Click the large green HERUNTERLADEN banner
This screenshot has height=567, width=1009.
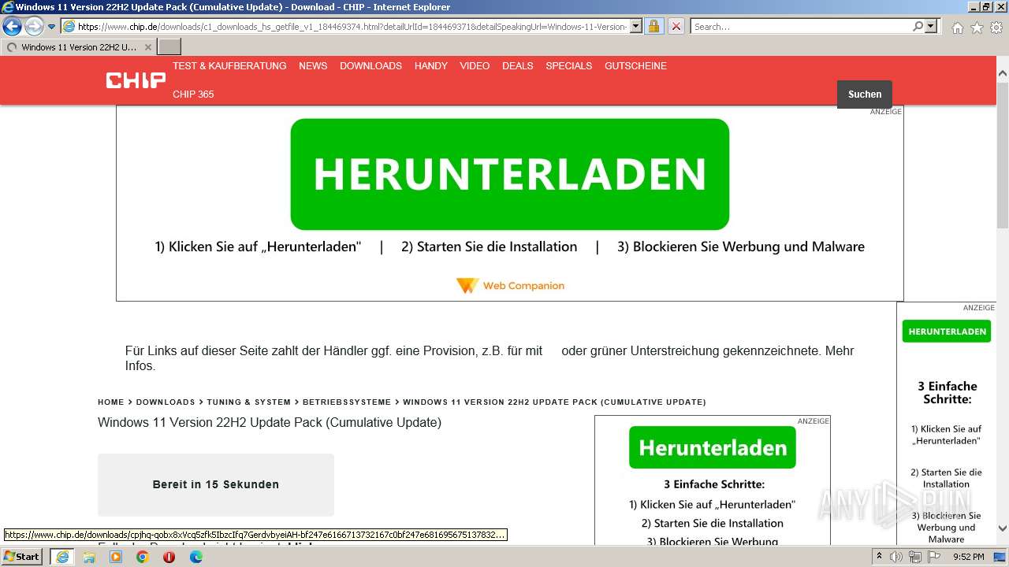[x=509, y=174]
